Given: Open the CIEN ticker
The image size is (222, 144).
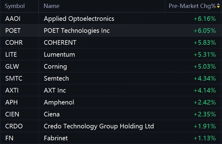Looking at the screenshot, I should click(x=12, y=114).
